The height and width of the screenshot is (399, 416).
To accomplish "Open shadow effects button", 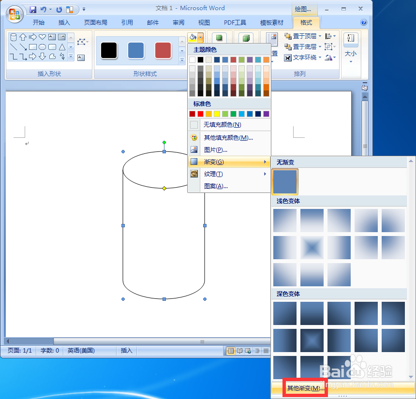I will [x=219, y=38].
